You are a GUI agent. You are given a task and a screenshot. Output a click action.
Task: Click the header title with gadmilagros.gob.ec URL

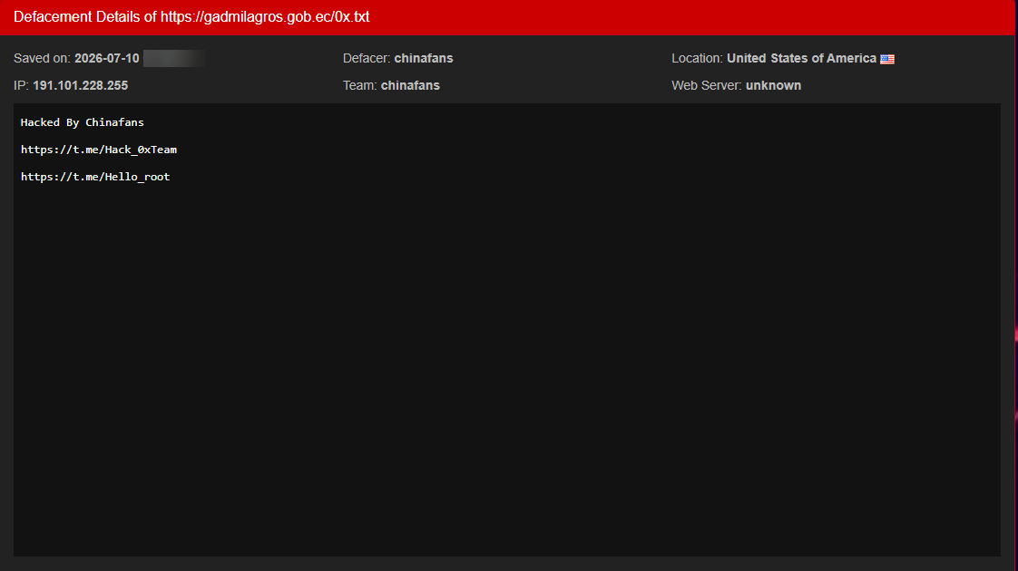click(191, 17)
